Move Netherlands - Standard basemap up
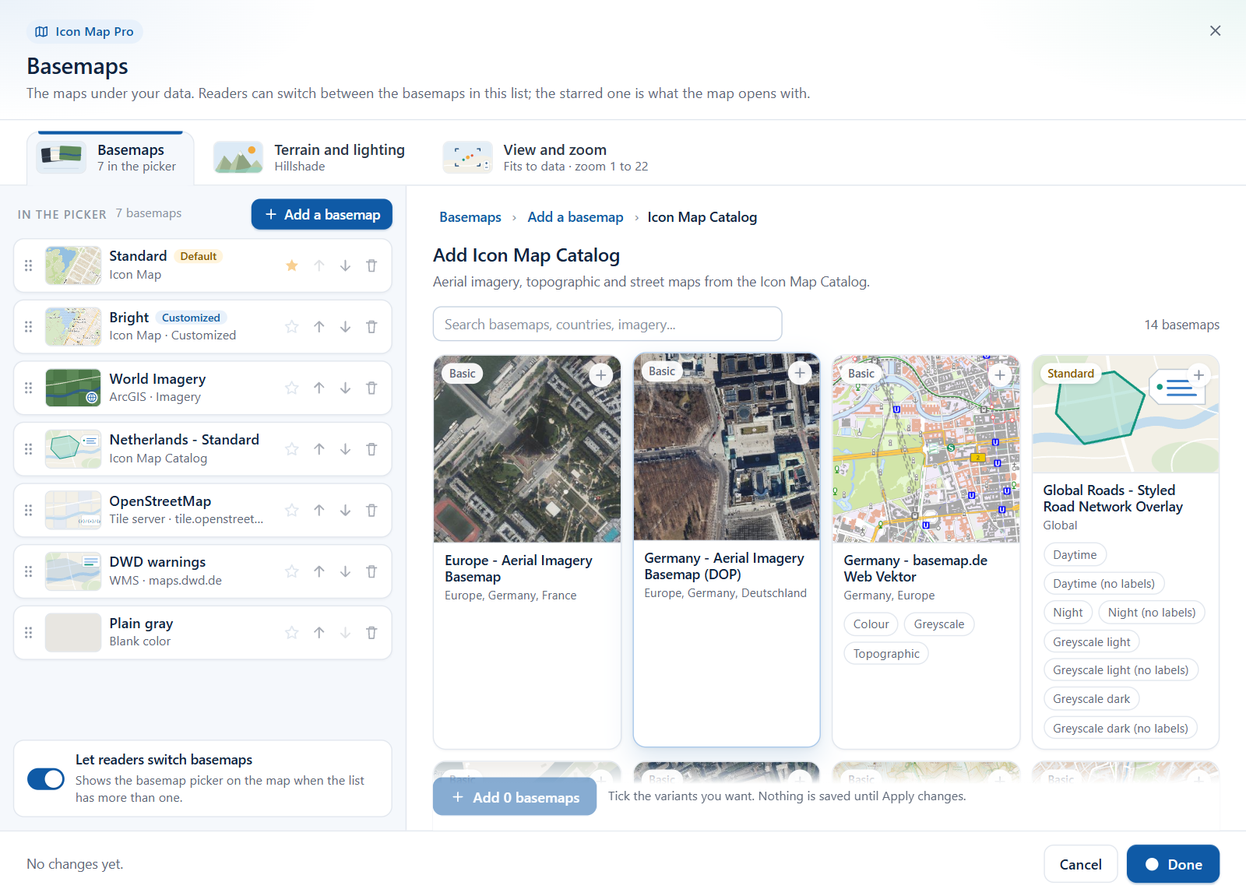Image resolution: width=1246 pixels, height=896 pixels. (319, 449)
